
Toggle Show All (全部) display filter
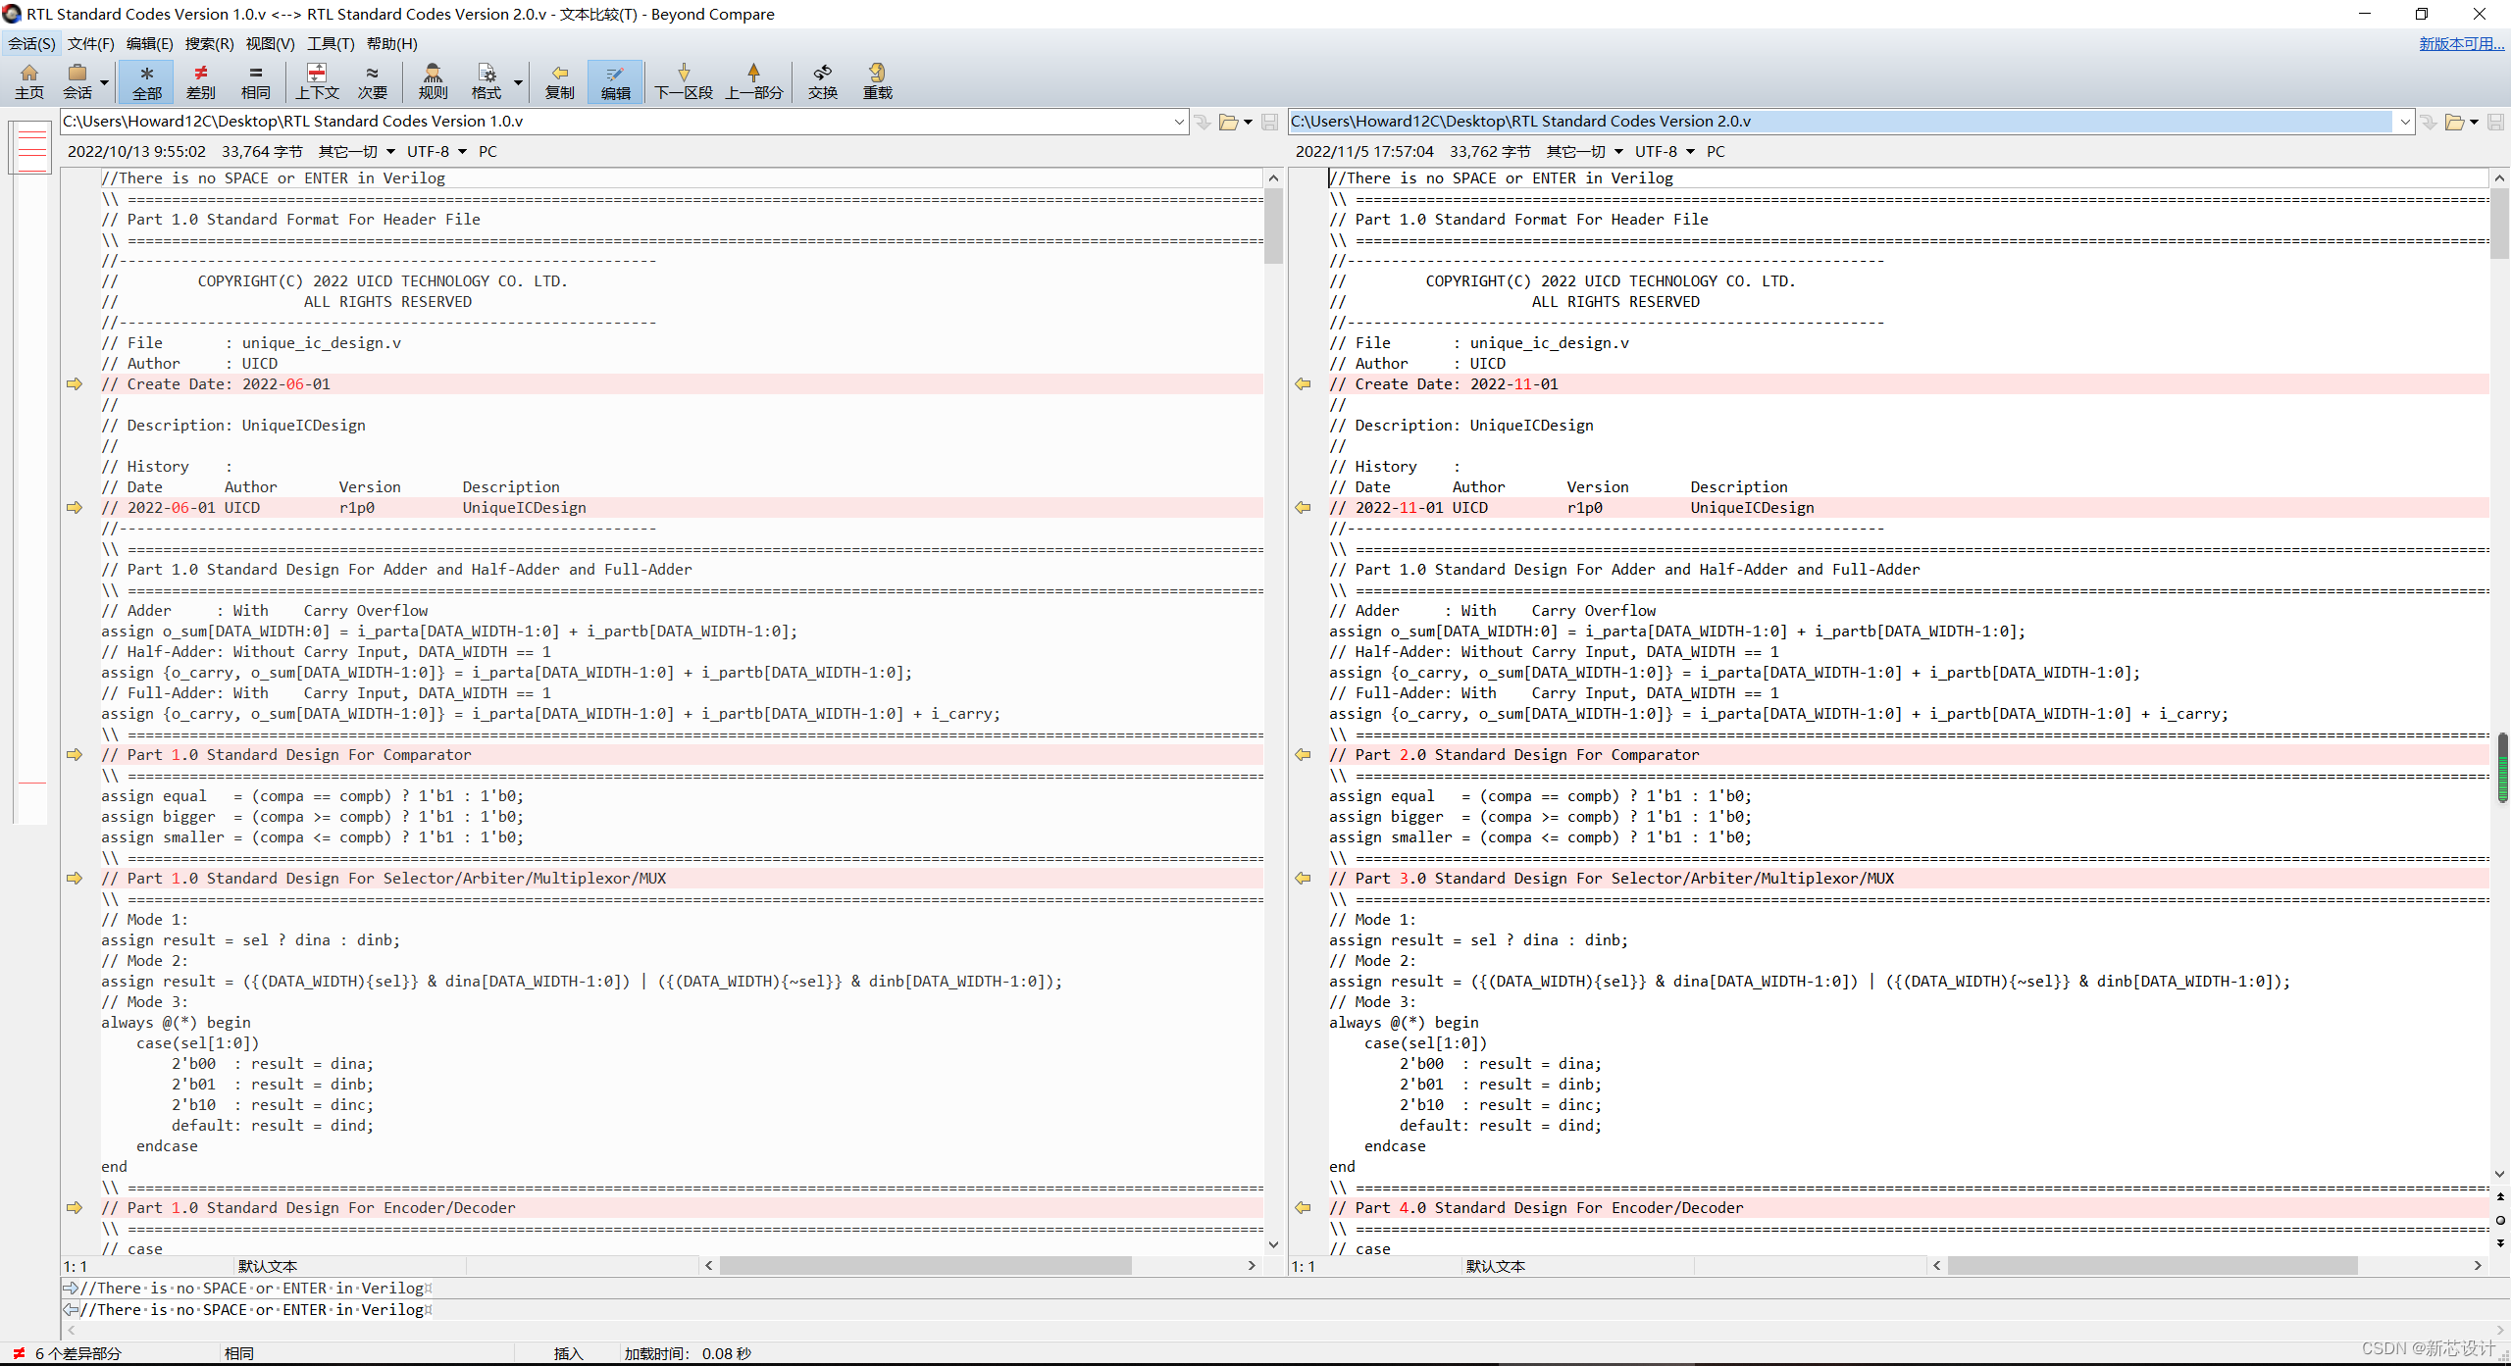[147, 81]
